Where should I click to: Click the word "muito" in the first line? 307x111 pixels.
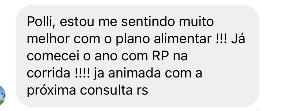196,22
